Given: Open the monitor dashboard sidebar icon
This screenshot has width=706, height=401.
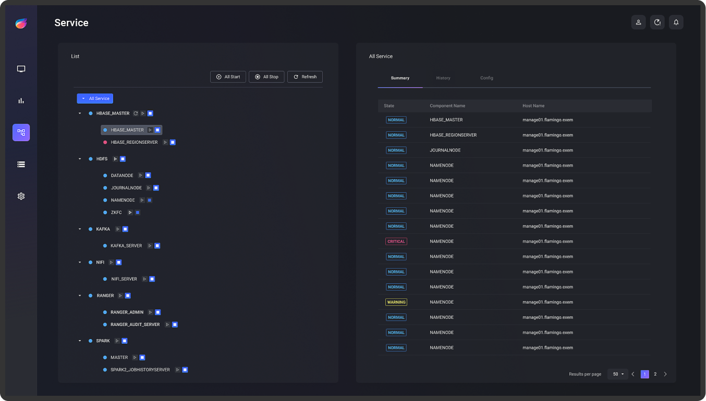Looking at the screenshot, I should tap(21, 69).
